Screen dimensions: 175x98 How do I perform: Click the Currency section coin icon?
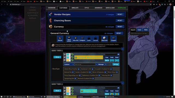tap(51, 27)
